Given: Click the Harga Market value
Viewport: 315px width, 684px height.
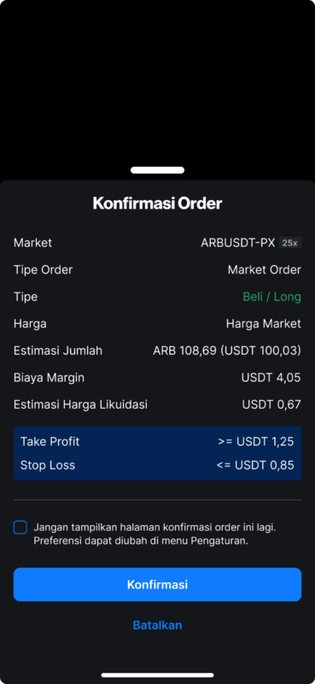Looking at the screenshot, I should click(x=263, y=324).
